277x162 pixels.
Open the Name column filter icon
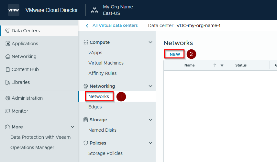pos(222,66)
